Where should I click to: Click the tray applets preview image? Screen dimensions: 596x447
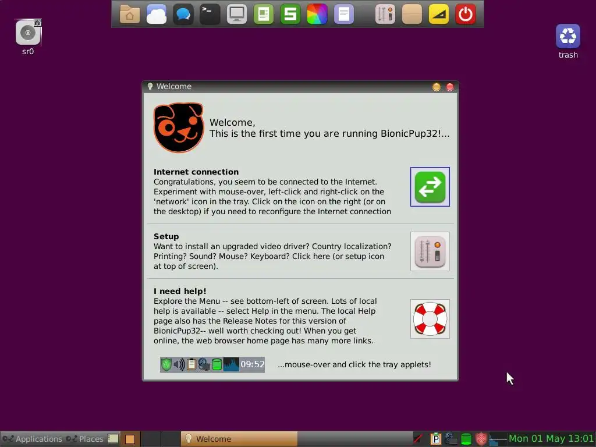[x=212, y=364]
